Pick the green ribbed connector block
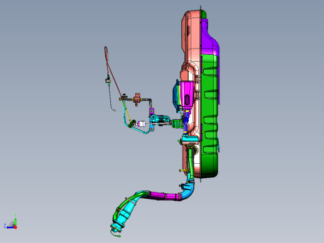The image size is (324, 243). pyautogui.click(x=177, y=124)
